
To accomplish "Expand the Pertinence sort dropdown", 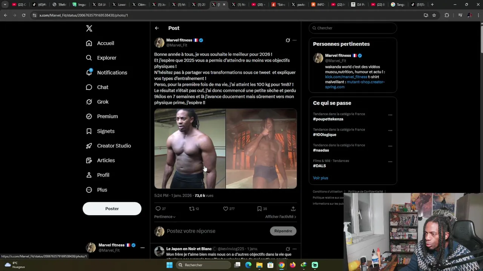I will pyautogui.click(x=165, y=217).
